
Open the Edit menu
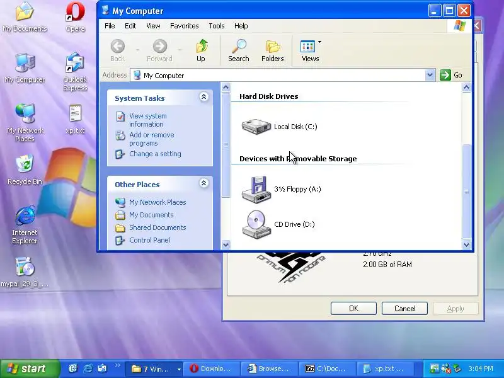coord(130,26)
